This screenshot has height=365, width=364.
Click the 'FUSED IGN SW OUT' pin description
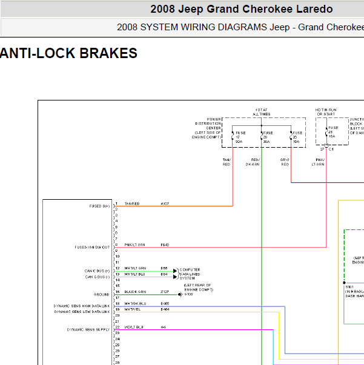pyautogui.click(x=92, y=247)
